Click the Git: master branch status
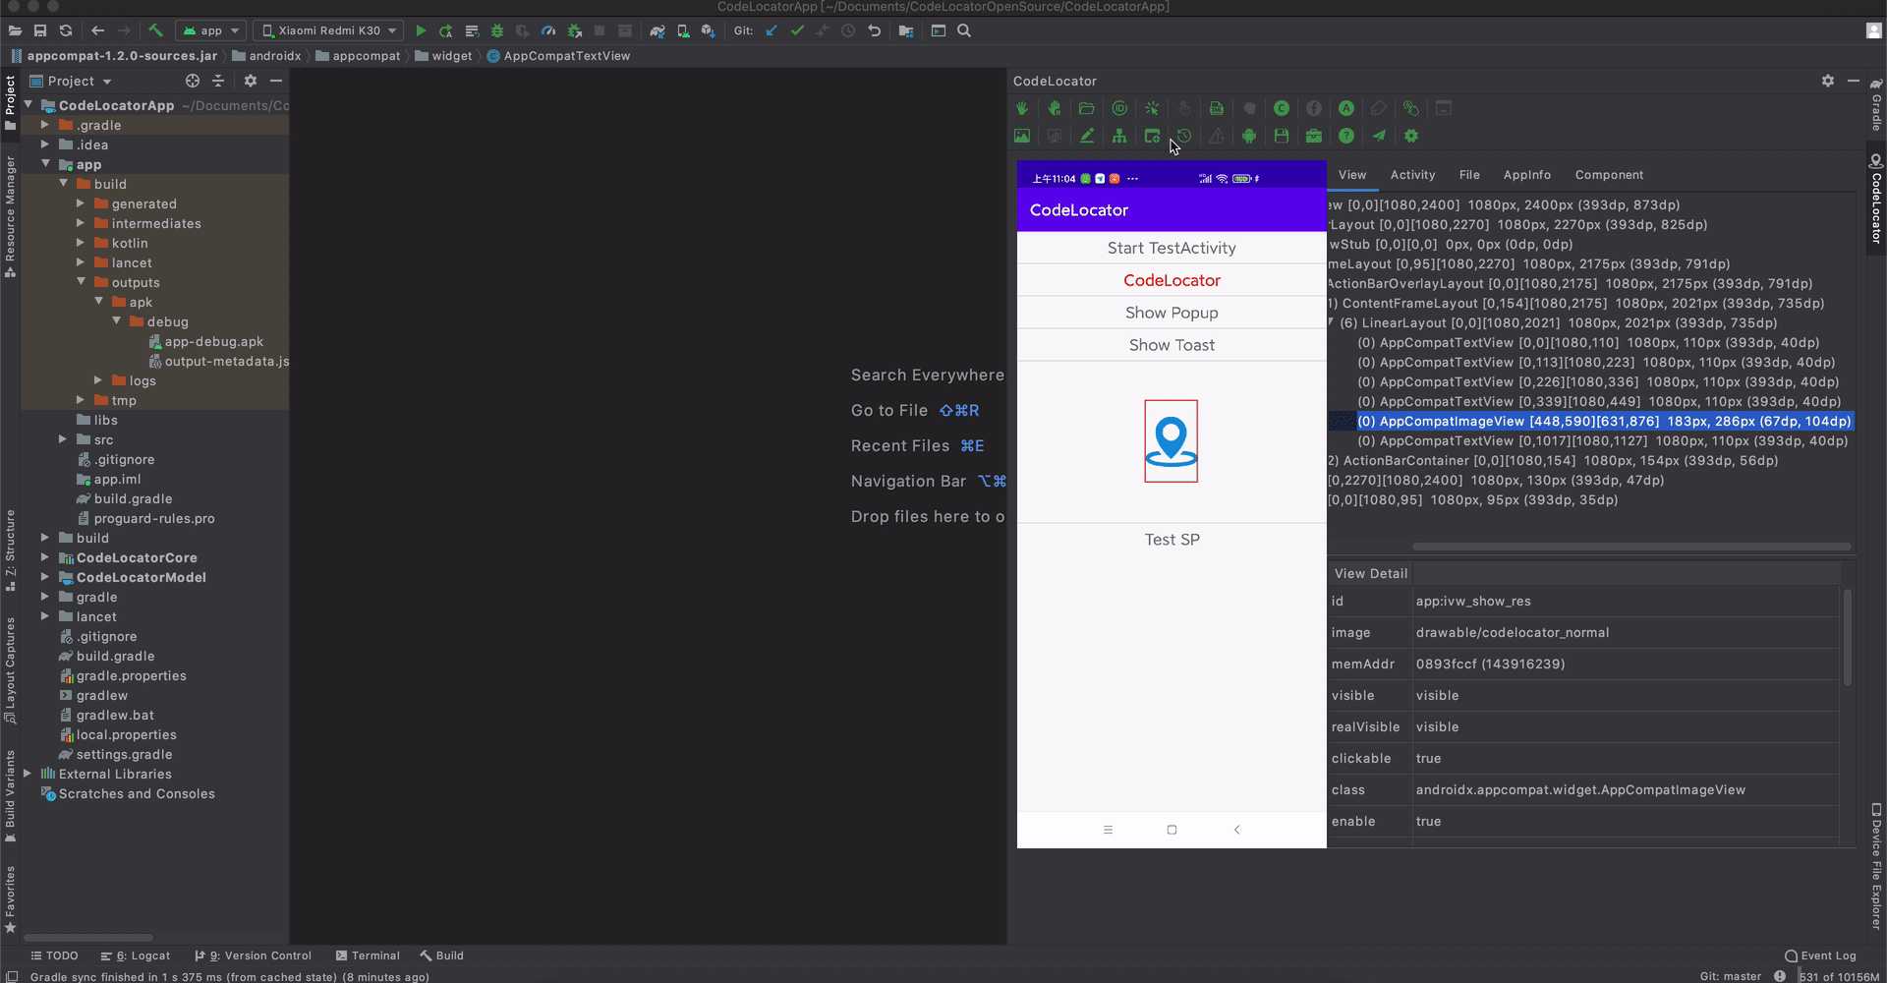 click(x=1730, y=976)
